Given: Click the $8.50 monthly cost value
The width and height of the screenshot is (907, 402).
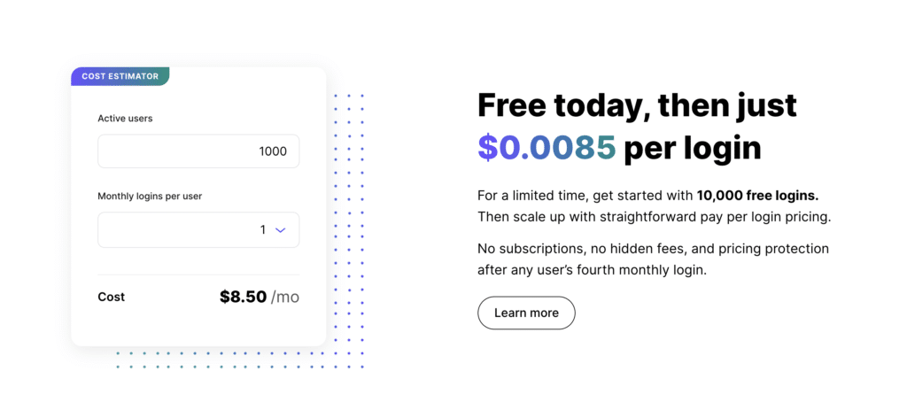Looking at the screenshot, I should [x=243, y=297].
